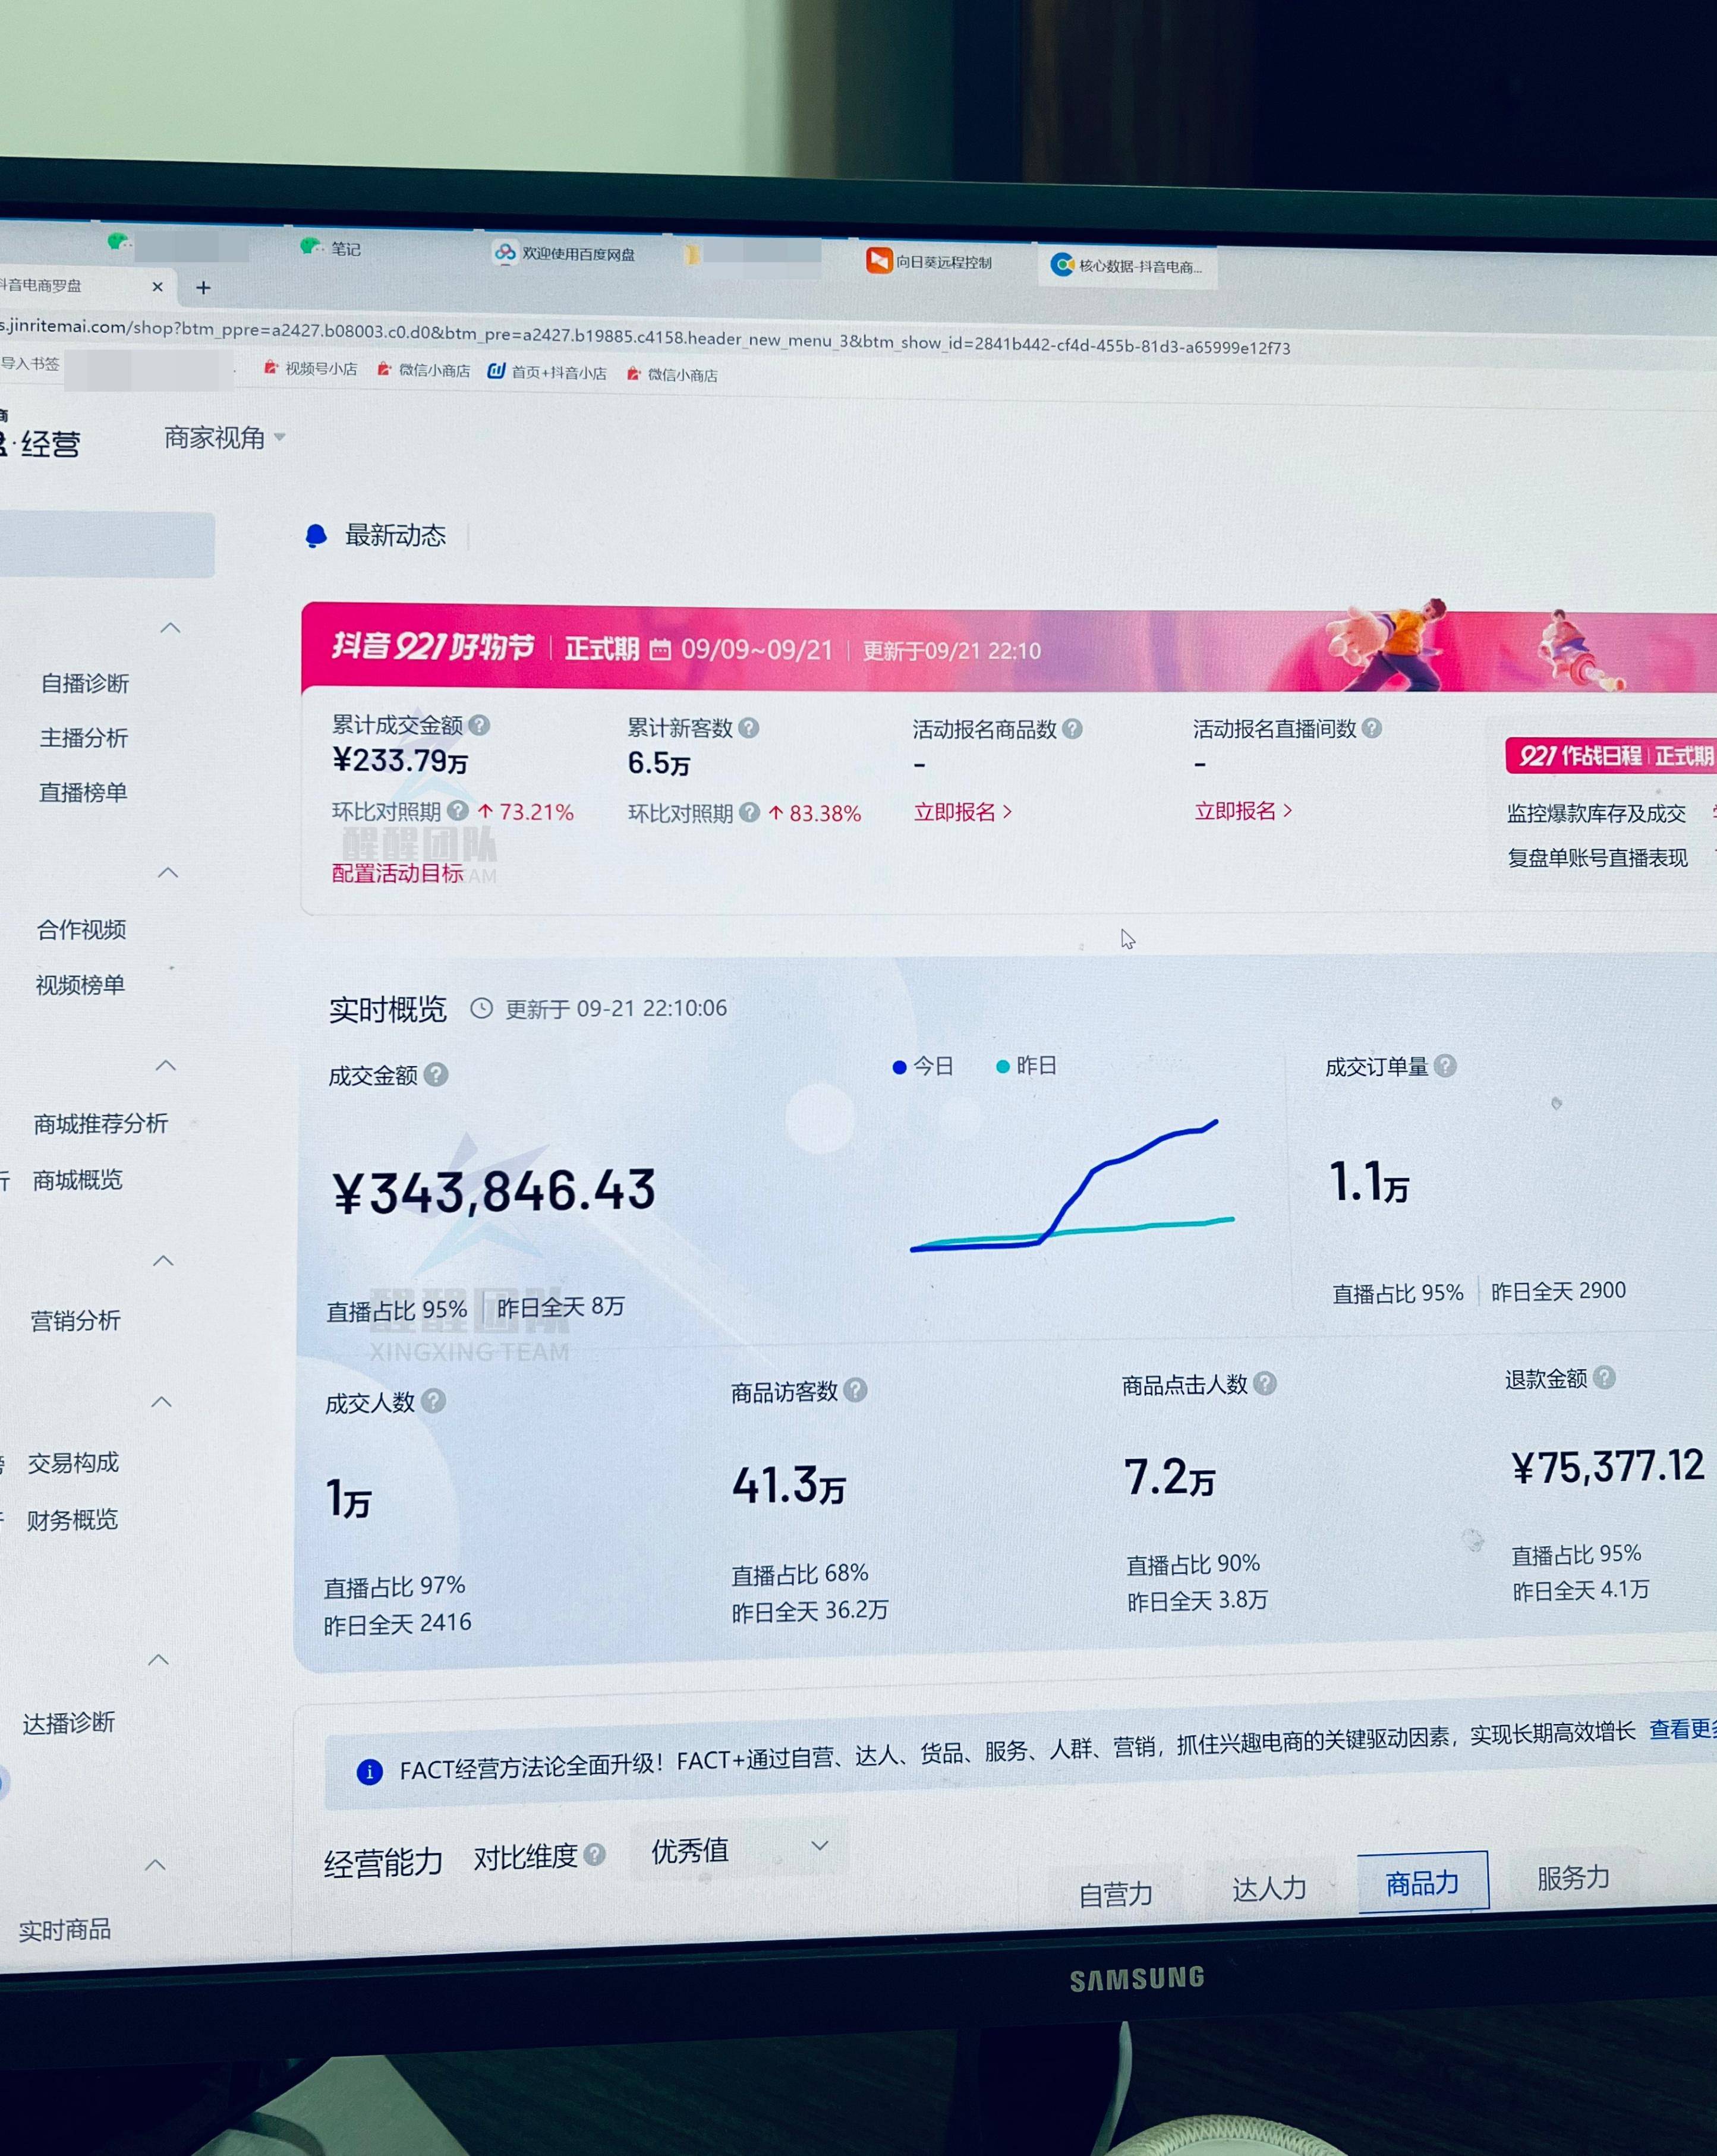The width and height of the screenshot is (1717, 2156).
Task: Open 财务概览 in sidebar
Action: click(72, 1520)
